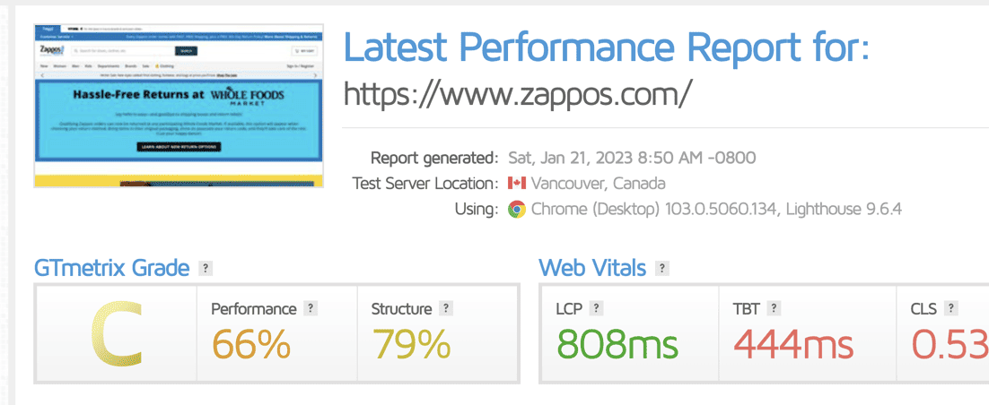Open the Performance score help icon
Screen dimensions: 989x405
click(310, 308)
